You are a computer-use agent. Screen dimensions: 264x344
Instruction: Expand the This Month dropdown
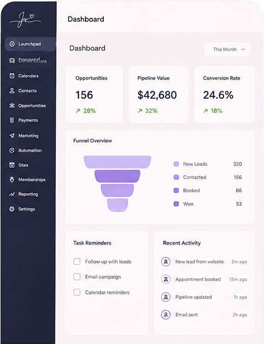[228, 49]
